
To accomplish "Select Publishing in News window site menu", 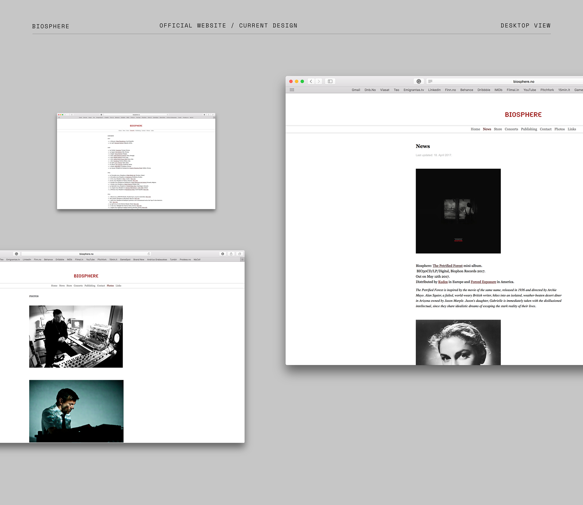I will (529, 129).
